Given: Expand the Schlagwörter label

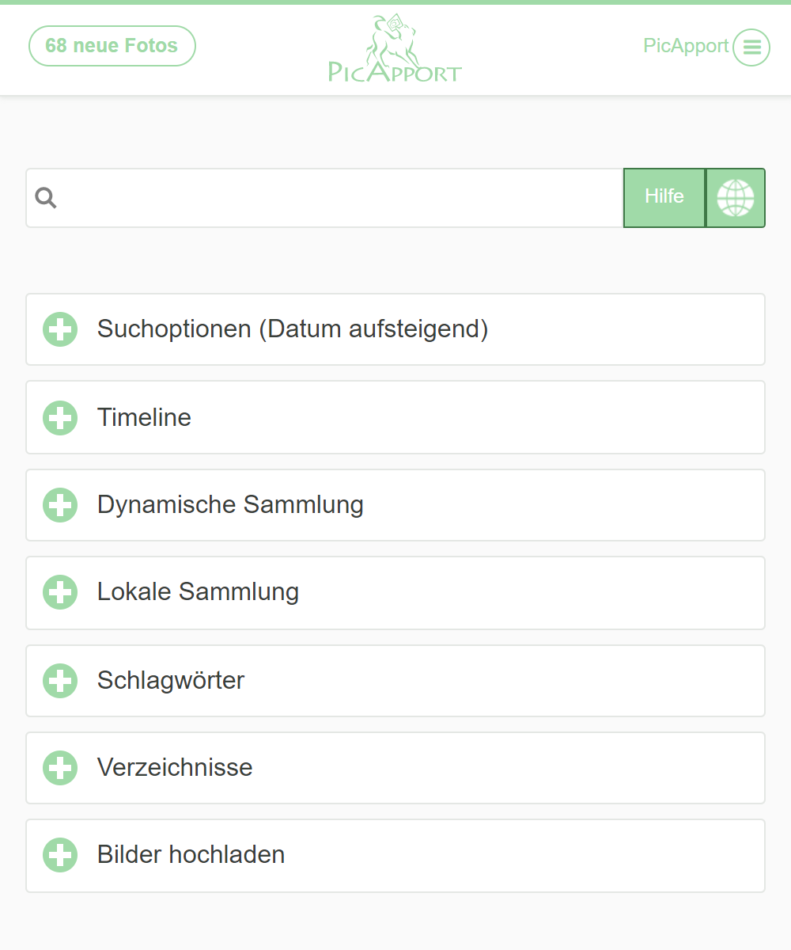Looking at the screenshot, I should click(x=171, y=681).
